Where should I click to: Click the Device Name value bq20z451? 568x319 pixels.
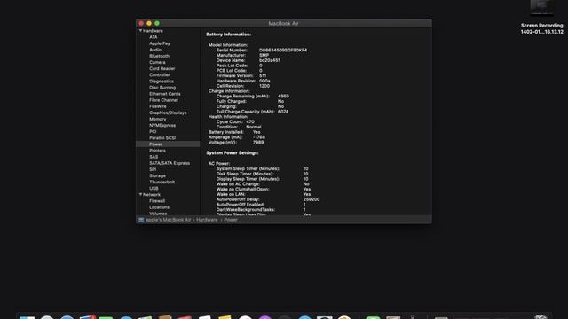[270, 60]
